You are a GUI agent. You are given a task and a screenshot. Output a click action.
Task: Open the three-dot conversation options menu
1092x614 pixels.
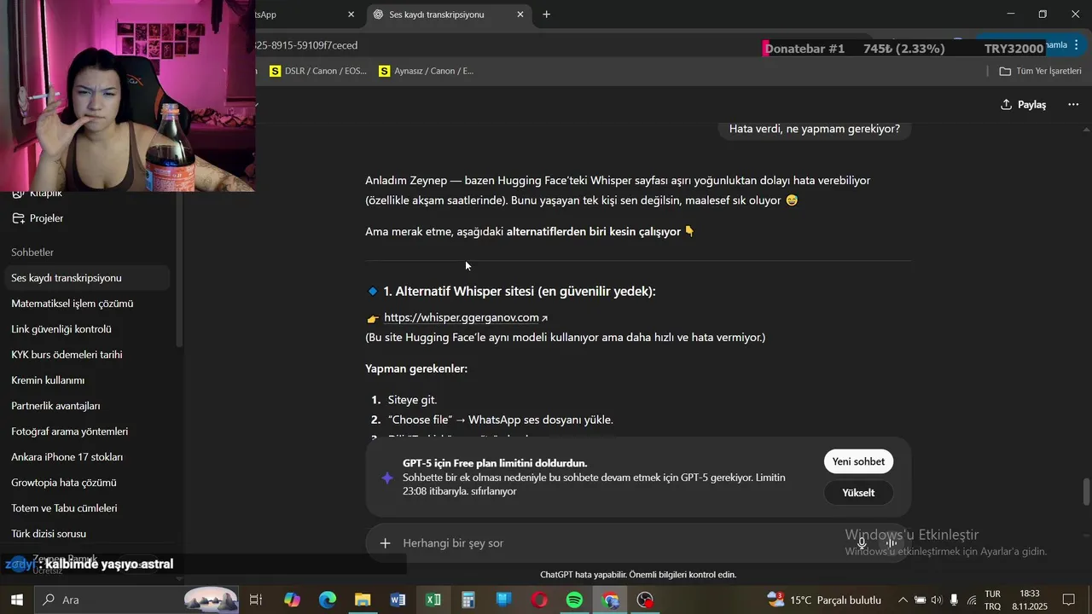(1073, 104)
